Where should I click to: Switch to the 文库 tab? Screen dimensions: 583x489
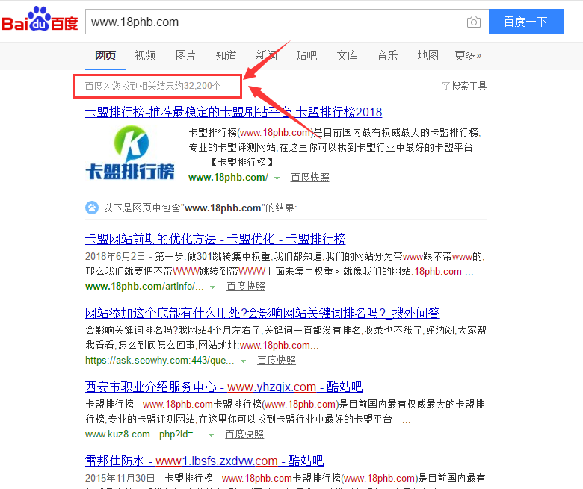pyautogui.click(x=347, y=56)
